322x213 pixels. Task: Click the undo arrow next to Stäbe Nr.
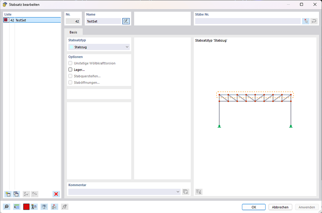[x=314, y=21]
